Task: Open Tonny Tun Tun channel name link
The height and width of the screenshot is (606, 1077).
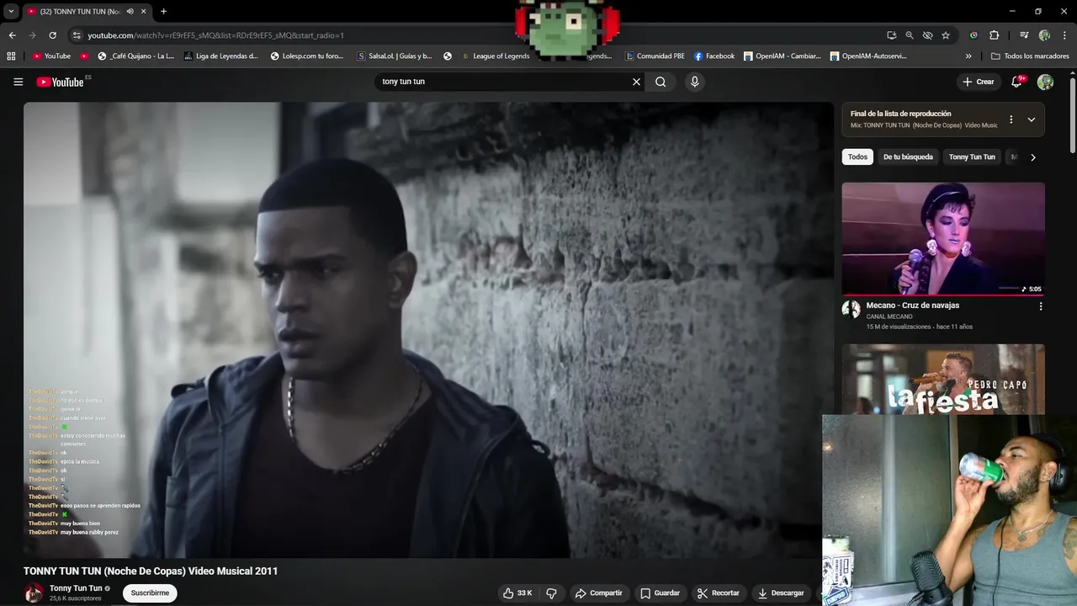Action: coord(76,588)
